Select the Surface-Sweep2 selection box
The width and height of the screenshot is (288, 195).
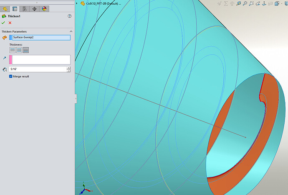tap(41, 38)
